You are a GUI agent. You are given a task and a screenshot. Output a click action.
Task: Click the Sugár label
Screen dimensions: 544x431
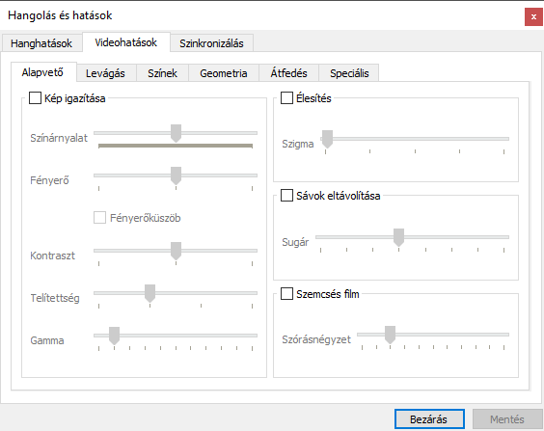pos(295,242)
